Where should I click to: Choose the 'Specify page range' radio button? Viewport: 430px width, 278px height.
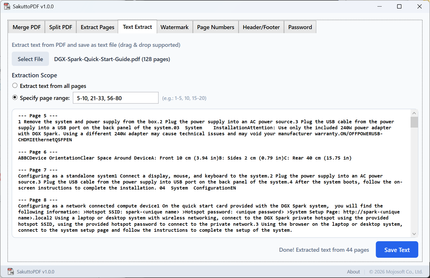point(15,98)
